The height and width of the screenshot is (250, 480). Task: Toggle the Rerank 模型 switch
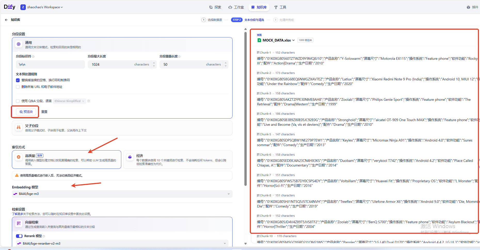(19, 236)
